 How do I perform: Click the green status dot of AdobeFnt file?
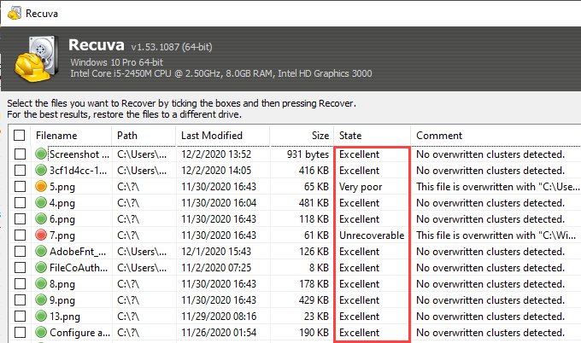click(x=41, y=252)
